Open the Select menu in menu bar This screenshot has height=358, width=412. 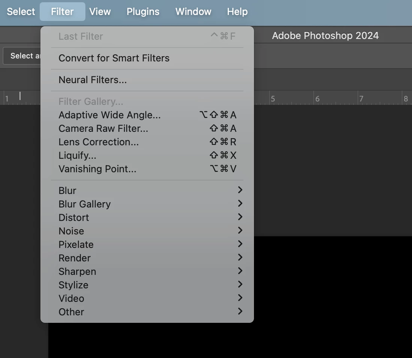(x=21, y=12)
